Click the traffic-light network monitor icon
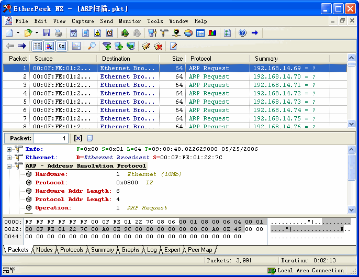 coord(176,33)
